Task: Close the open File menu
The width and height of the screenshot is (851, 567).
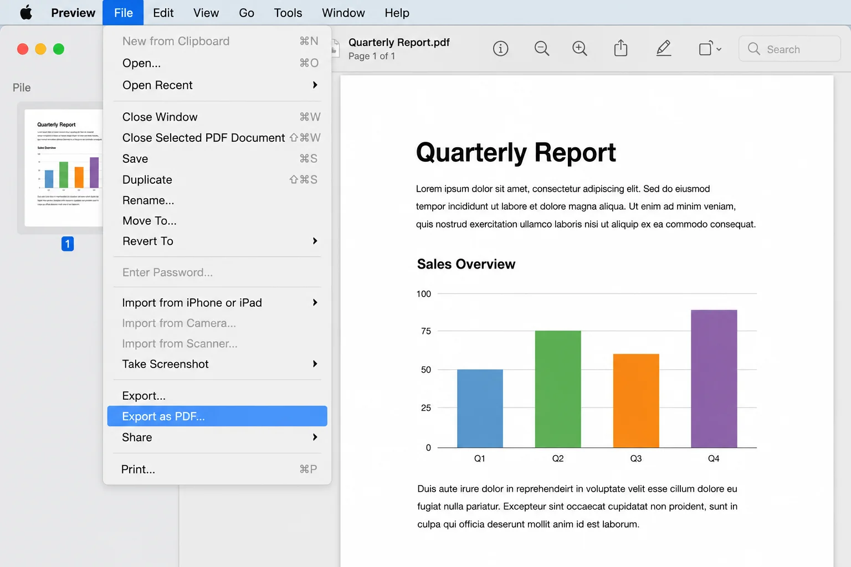Action: point(124,13)
